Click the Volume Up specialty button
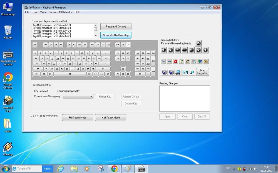This screenshot has width=278, height=173. (x=192, y=50)
